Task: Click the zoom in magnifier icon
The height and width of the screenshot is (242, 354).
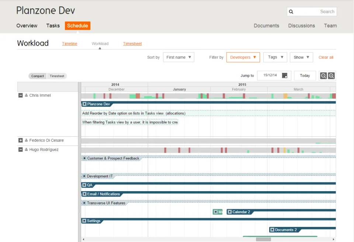Action: click(x=331, y=76)
